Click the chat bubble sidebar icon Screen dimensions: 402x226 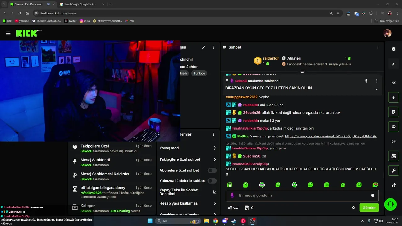click(x=394, y=127)
